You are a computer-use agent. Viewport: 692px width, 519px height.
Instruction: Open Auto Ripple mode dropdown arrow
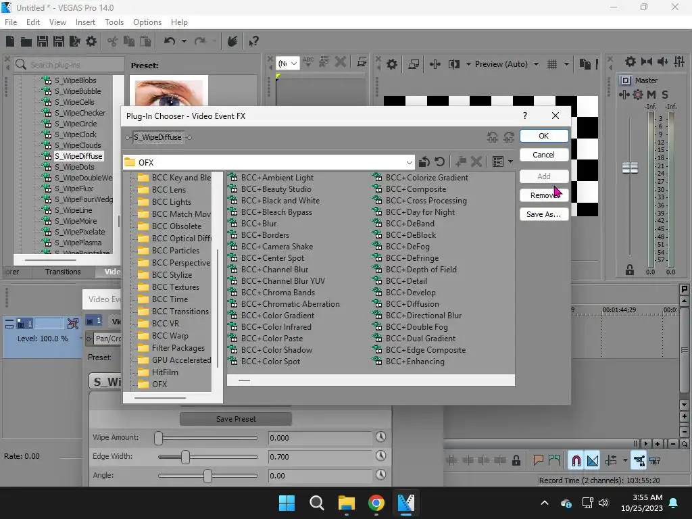click(x=625, y=461)
